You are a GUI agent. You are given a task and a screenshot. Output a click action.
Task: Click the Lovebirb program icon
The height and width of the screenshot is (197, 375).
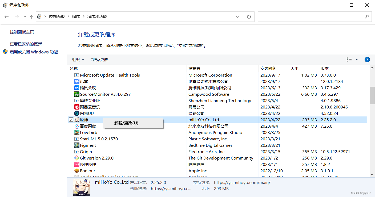click(77, 133)
